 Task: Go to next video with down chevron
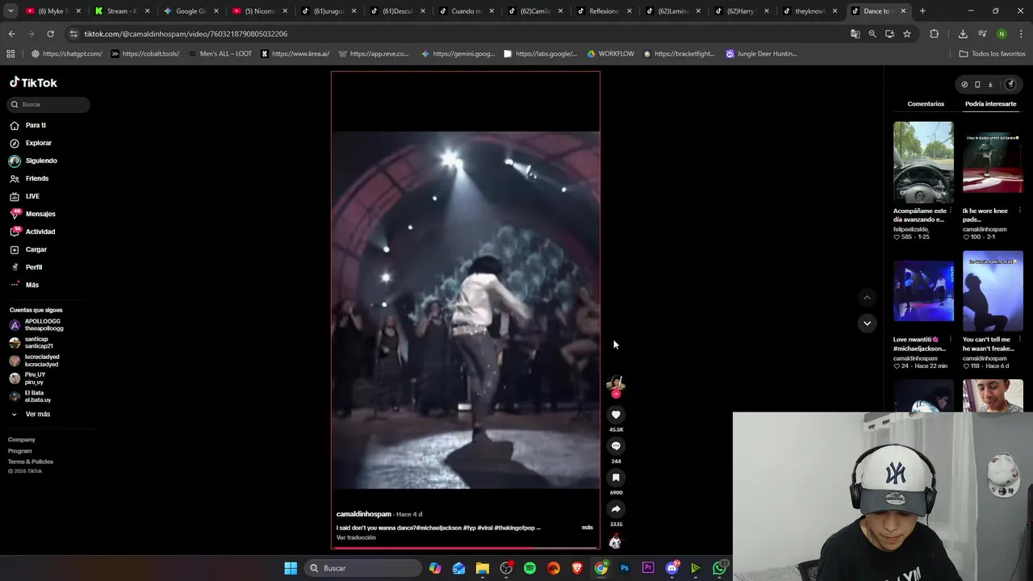coord(867,324)
